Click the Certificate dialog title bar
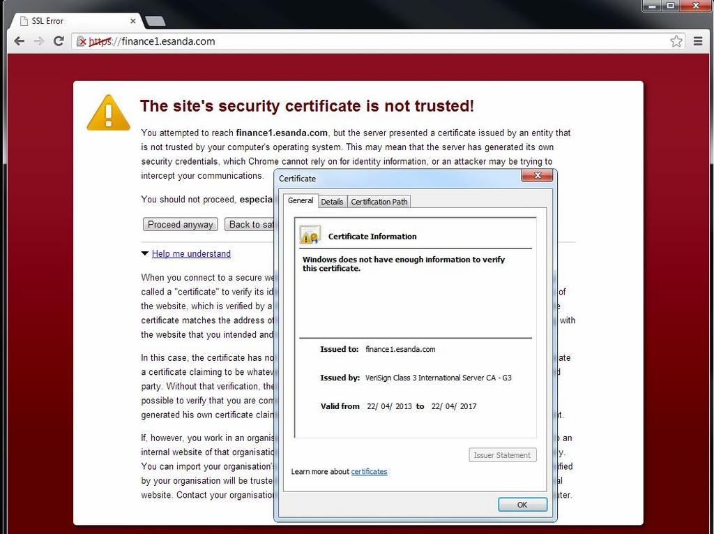The height and width of the screenshot is (534, 714). coord(398,178)
